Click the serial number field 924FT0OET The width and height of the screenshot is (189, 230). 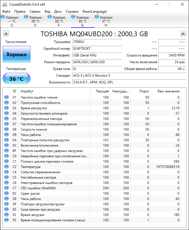(x=97, y=49)
